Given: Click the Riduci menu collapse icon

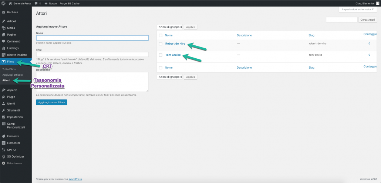Looking at the screenshot, I should 3,163.
